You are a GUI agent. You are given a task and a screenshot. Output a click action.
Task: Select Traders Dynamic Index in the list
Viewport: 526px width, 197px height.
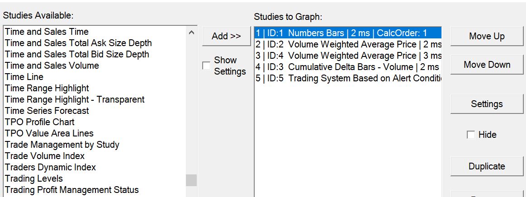point(50,167)
